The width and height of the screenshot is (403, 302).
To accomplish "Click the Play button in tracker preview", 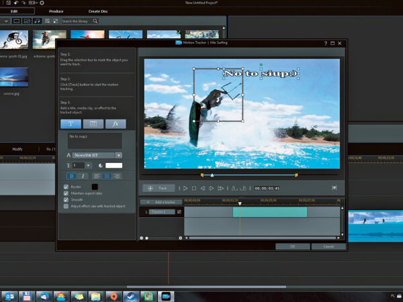I will [x=186, y=189].
